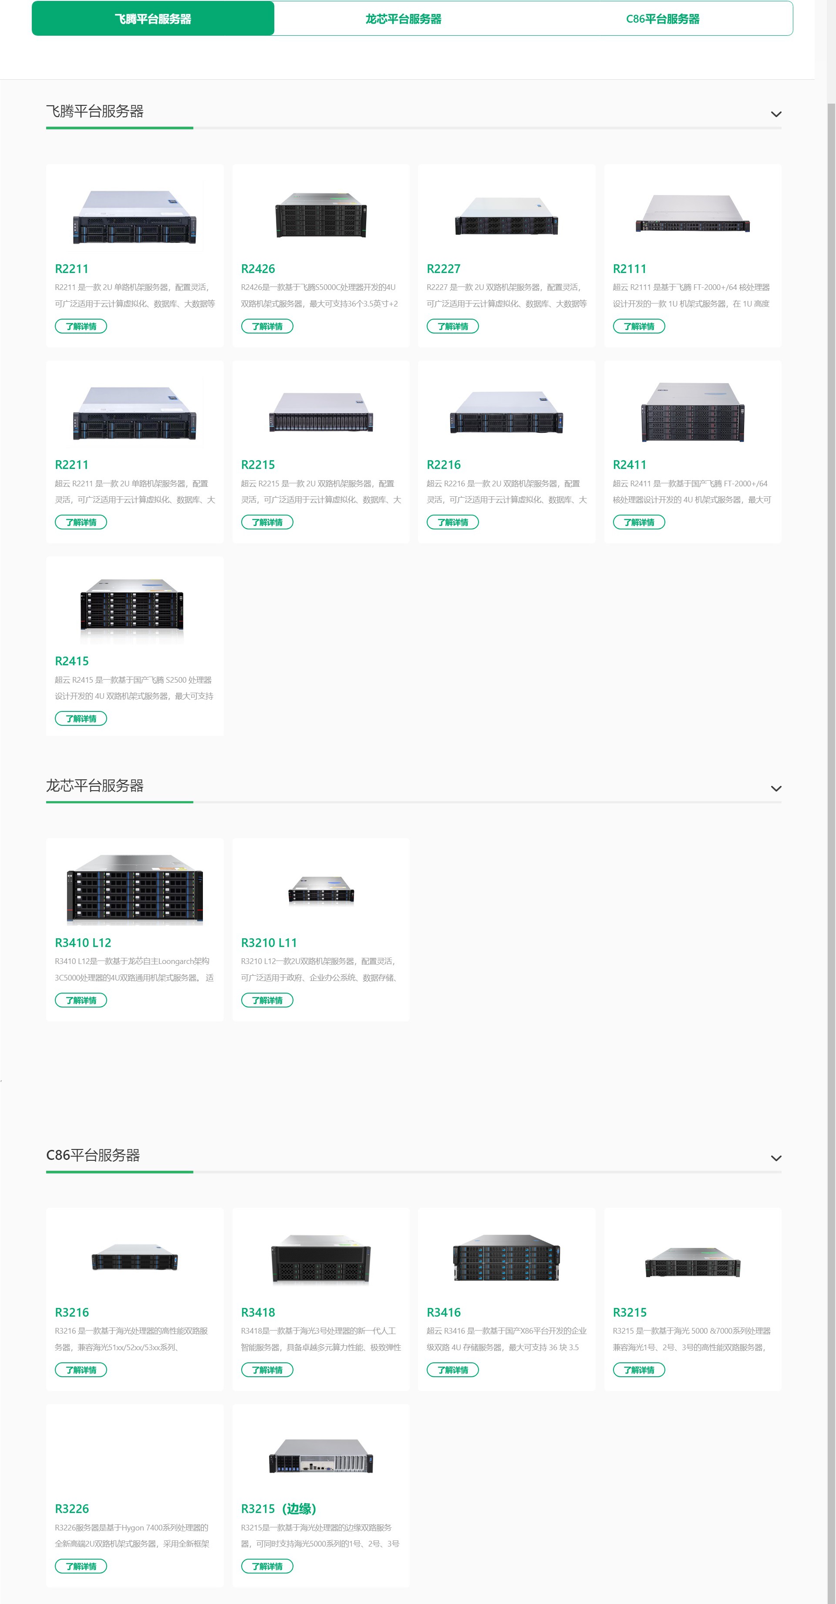Switch to the C86平台服务器 tab
Image resolution: width=836 pixels, height=1604 pixels.
coord(662,19)
